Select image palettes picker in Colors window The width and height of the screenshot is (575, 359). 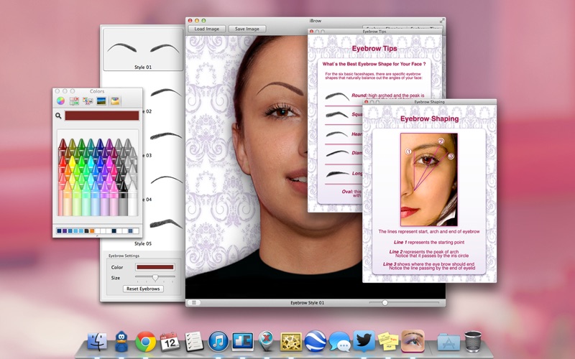pyautogui.click(x=101, y=101)
